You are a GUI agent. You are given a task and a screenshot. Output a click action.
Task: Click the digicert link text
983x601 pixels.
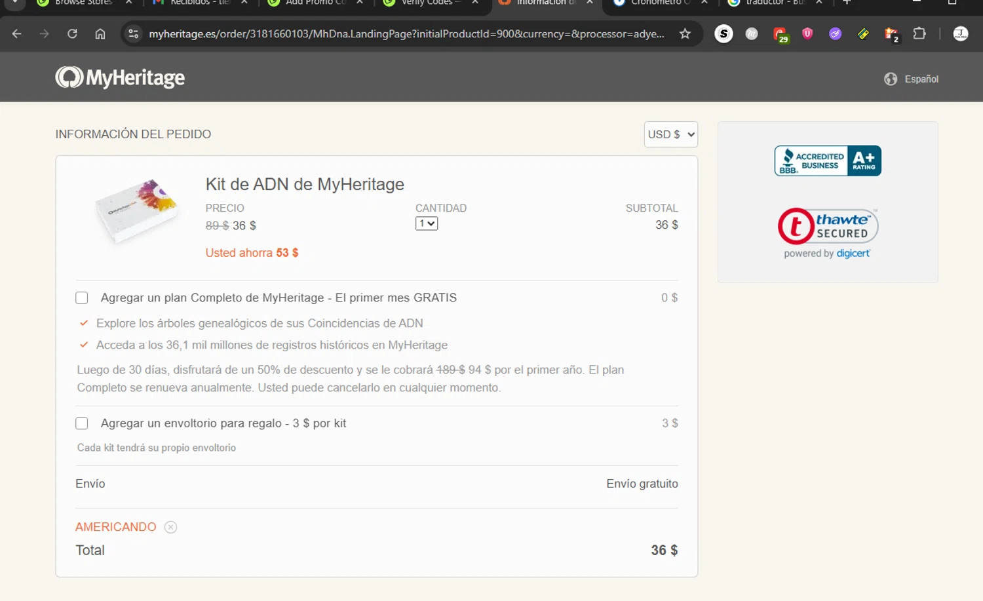853,254
